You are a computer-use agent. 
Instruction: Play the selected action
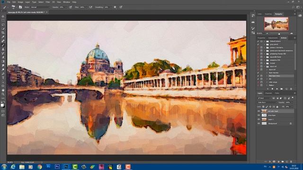point(277,89)
